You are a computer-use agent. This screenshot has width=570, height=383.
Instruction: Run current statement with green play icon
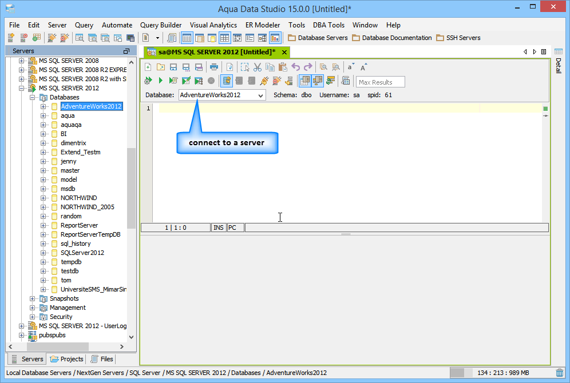(x=160, y=81)
